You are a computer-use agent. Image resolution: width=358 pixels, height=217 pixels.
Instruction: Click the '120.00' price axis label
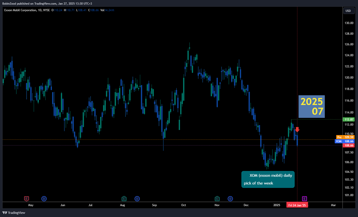(x=349, y=77)
